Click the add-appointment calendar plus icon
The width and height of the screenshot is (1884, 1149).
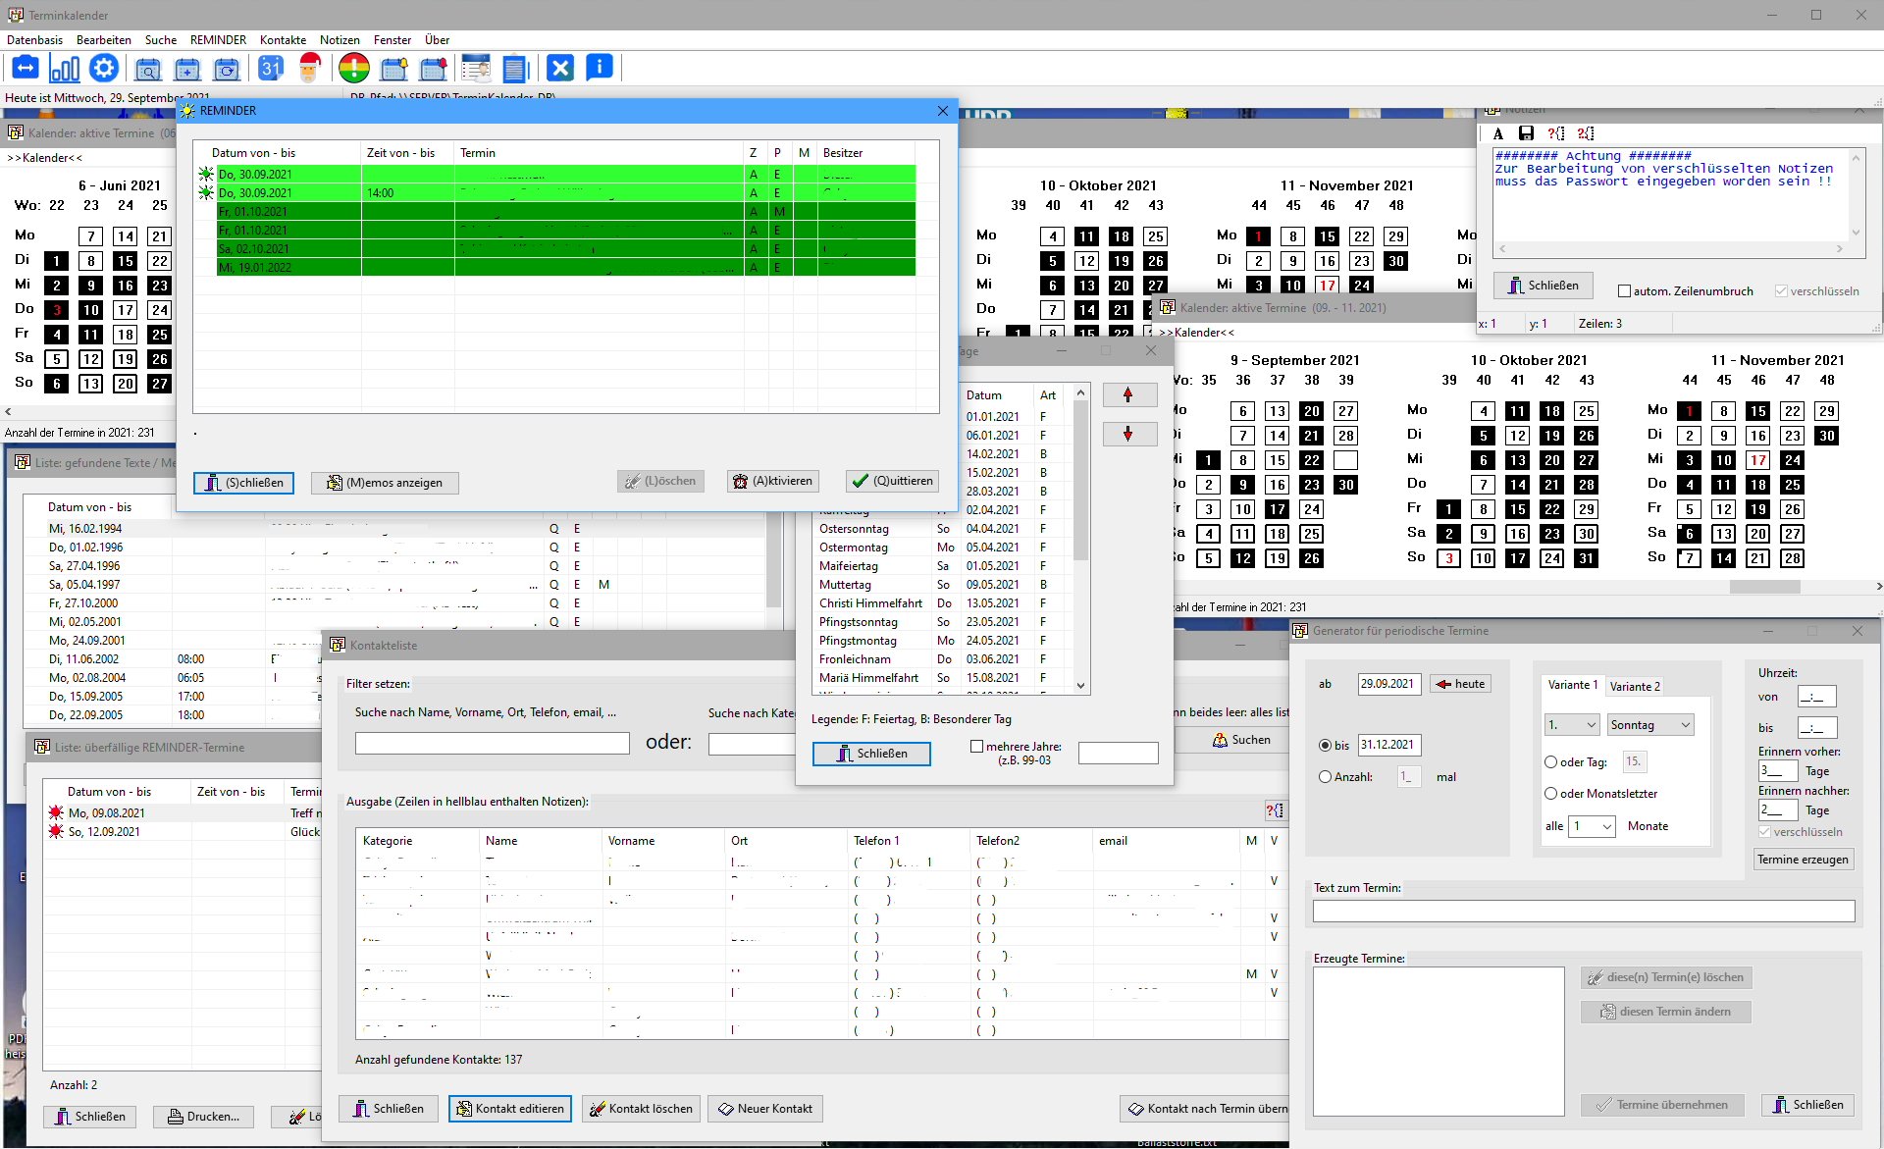tap(187, 69)
